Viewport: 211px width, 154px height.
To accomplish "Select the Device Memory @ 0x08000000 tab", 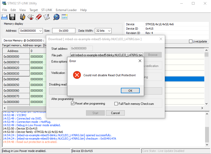I will coord(24,40).
